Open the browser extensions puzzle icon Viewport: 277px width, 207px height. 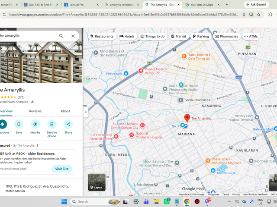pos(270,14)
